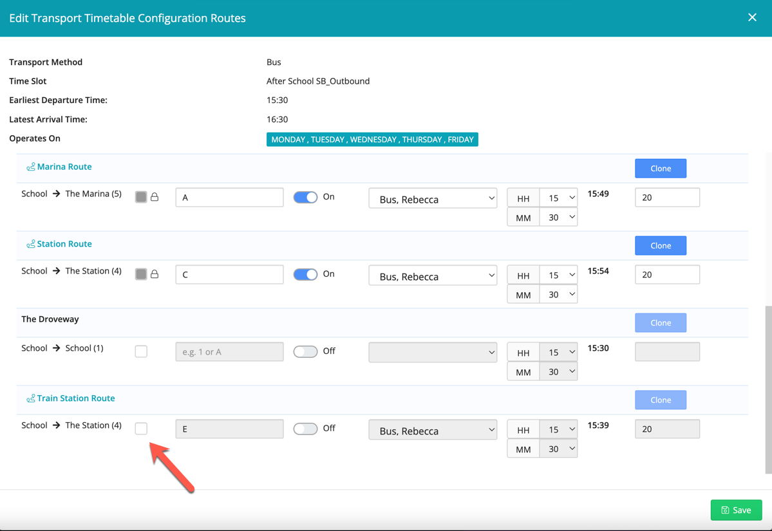Tick the Droveway School row checkbox
This screenshot has height=531, width=772.
[141, 351]
